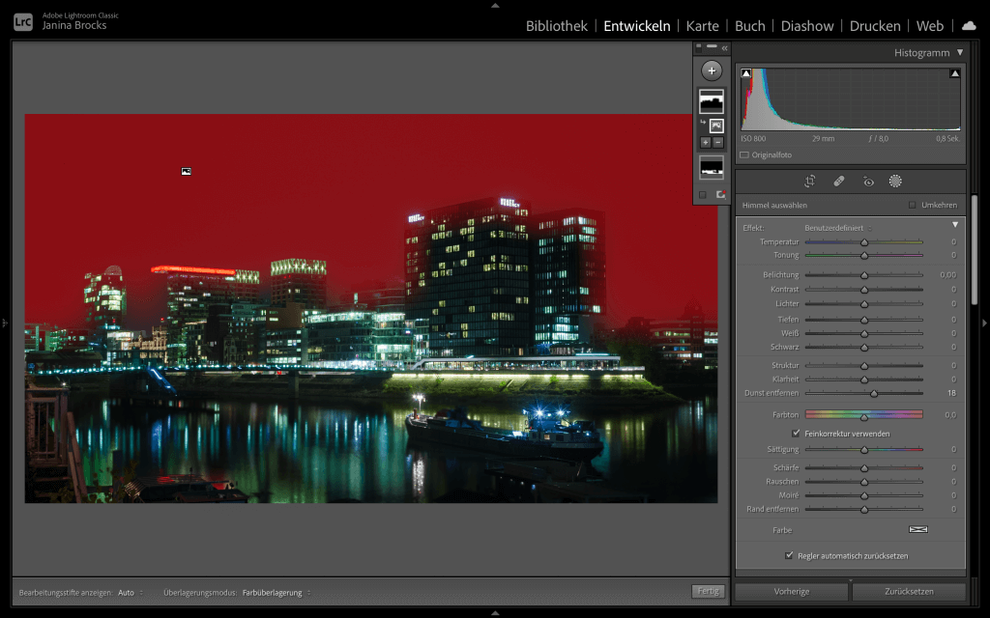
Task: Toggle Regler automatisch zurücksetzen checkbox
Action: point(789,555)
